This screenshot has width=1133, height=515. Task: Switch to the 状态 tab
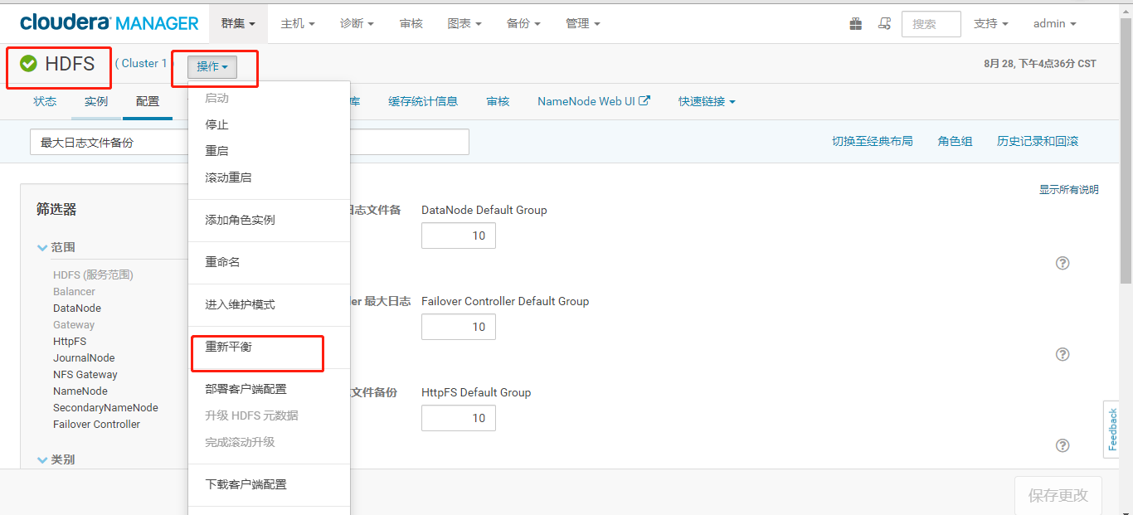coord(45,101)
